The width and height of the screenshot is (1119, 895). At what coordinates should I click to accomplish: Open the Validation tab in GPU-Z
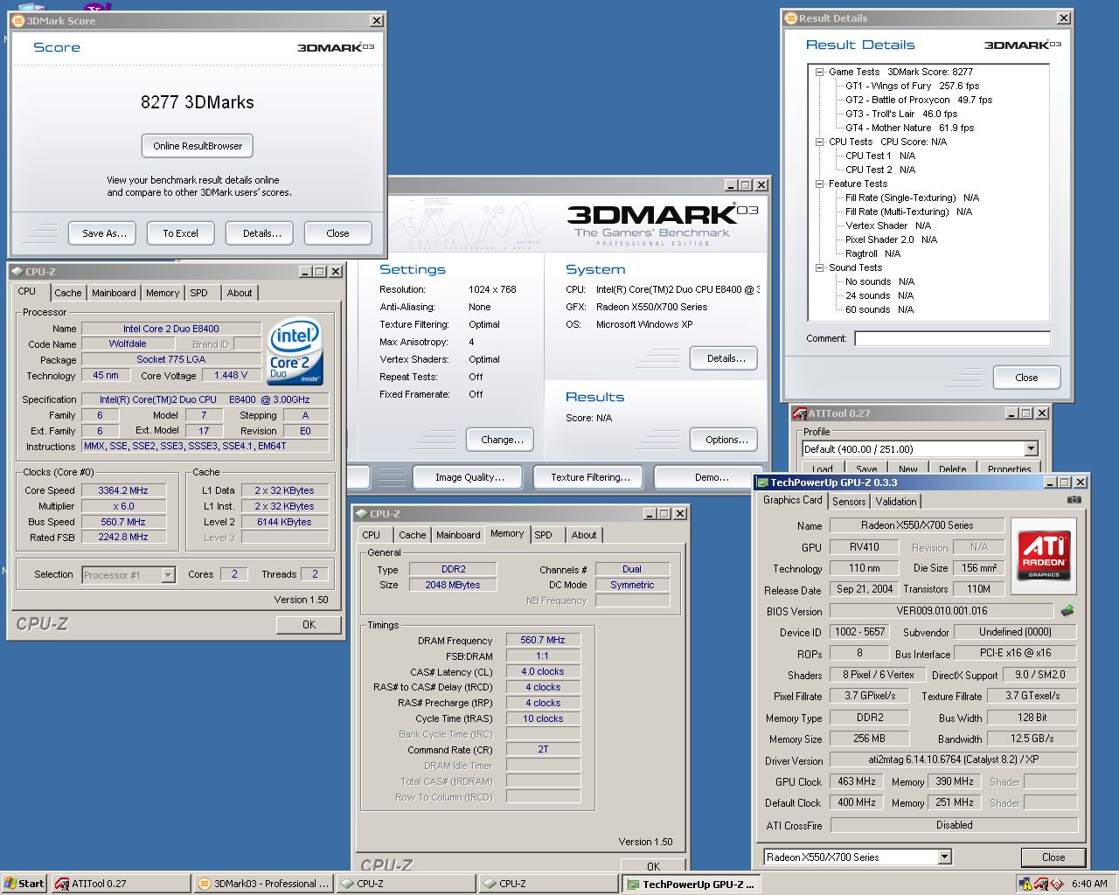896,502
